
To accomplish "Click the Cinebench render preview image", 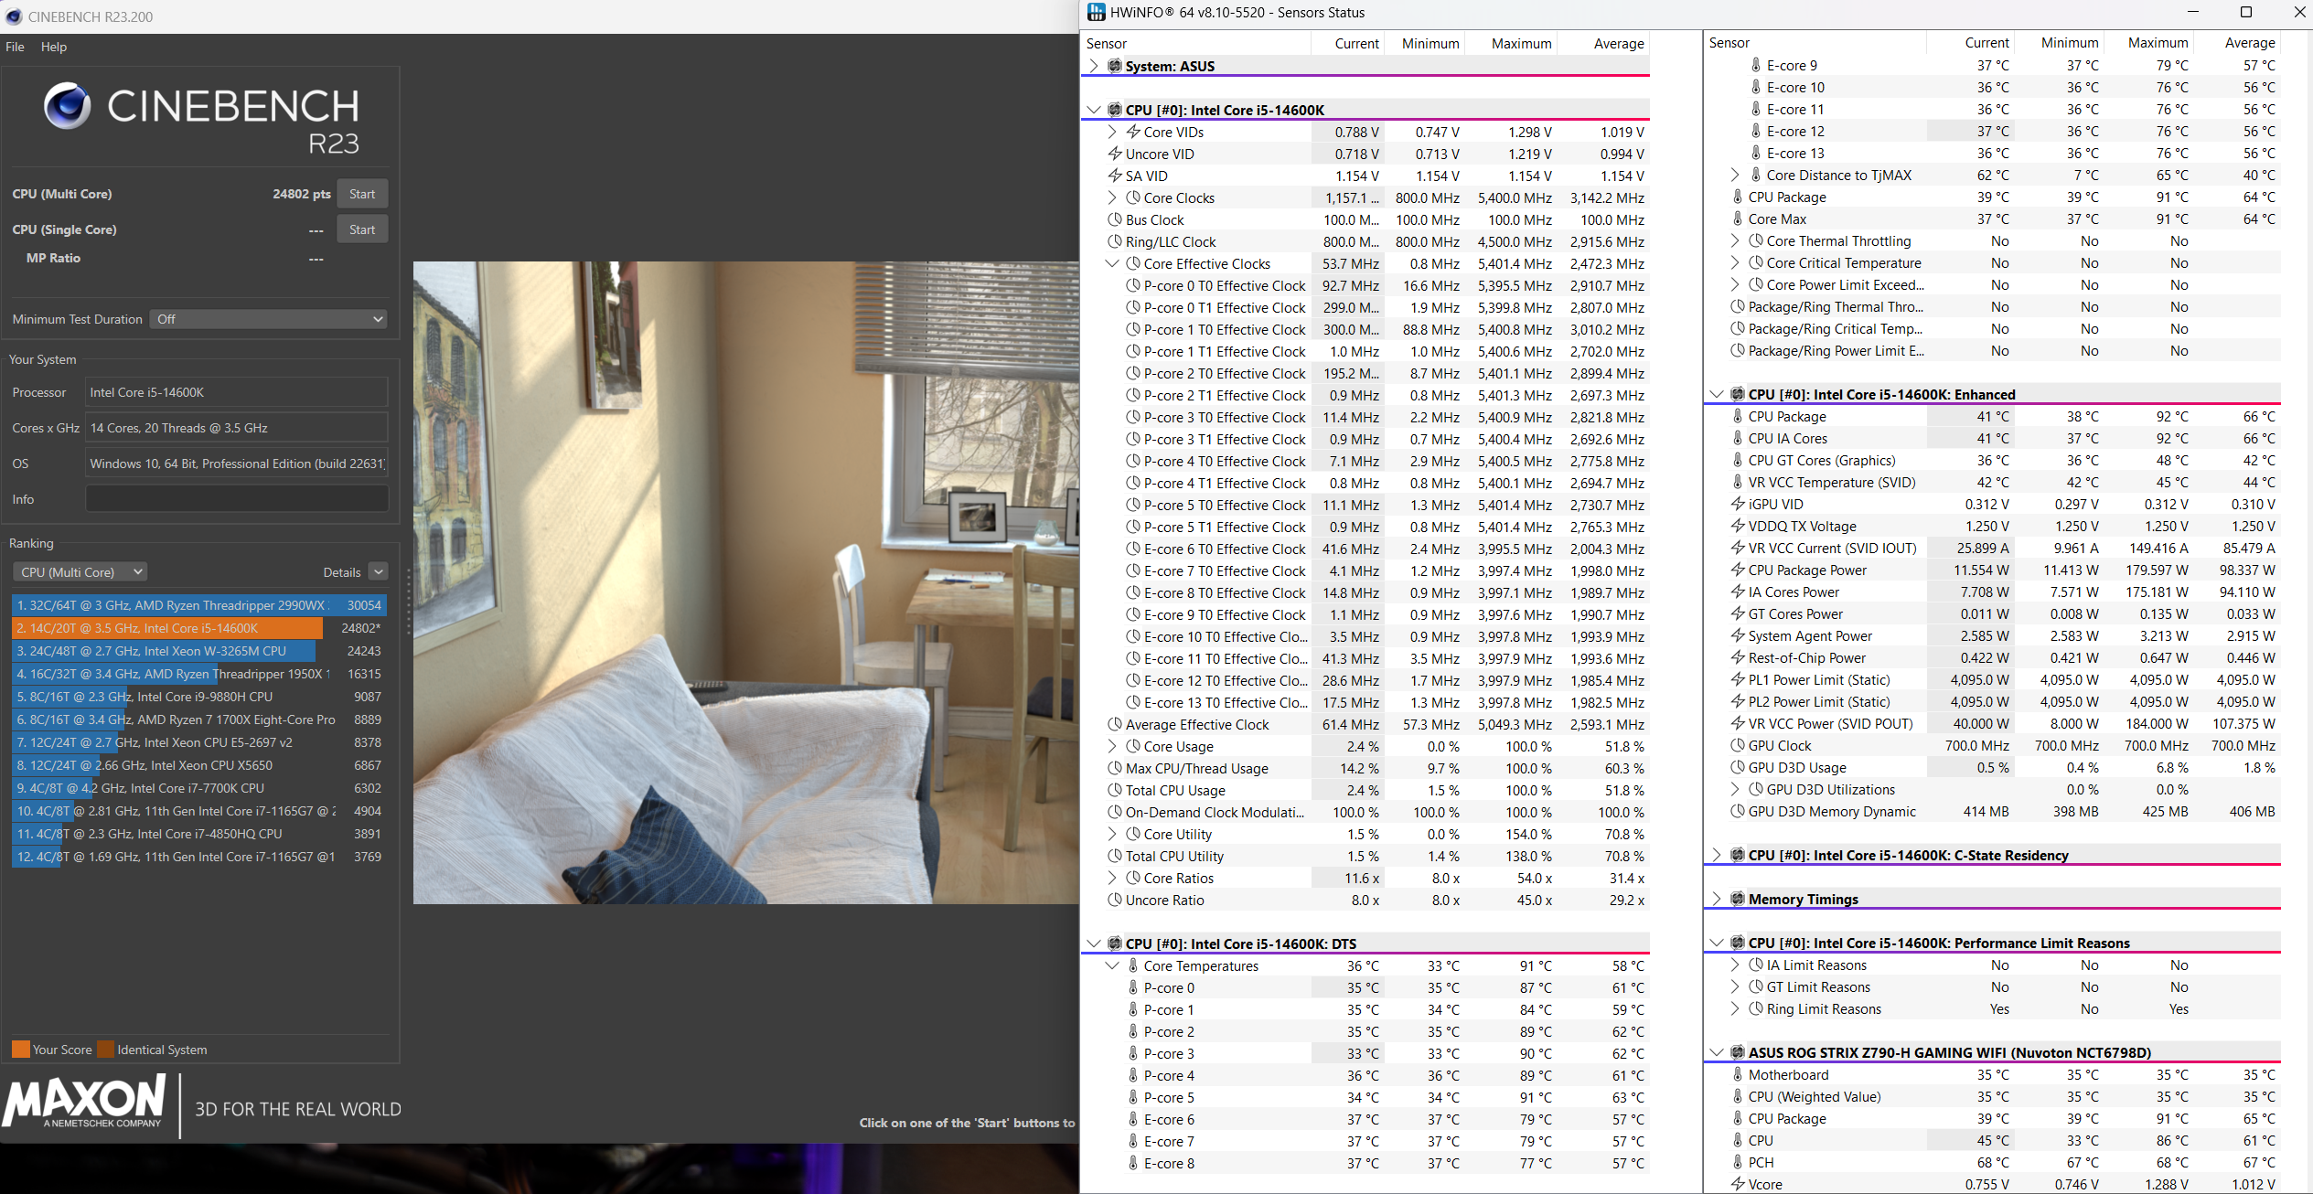I will [x=746, y=583].
